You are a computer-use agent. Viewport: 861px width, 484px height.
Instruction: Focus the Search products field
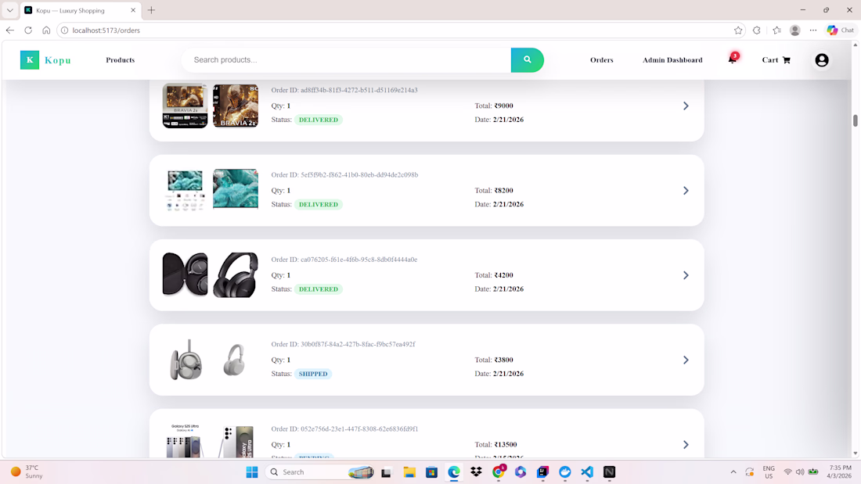(x=346, y=59)
